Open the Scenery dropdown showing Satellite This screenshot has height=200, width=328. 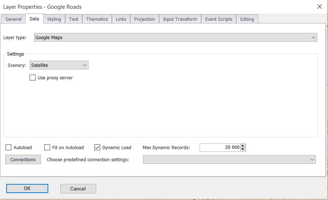pyautogui.click(x=59, y=65)
